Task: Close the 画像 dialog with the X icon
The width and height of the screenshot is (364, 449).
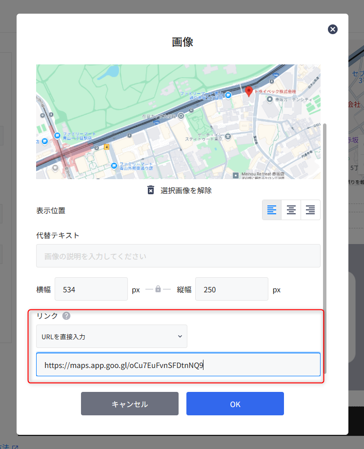Action: [332, 29]
